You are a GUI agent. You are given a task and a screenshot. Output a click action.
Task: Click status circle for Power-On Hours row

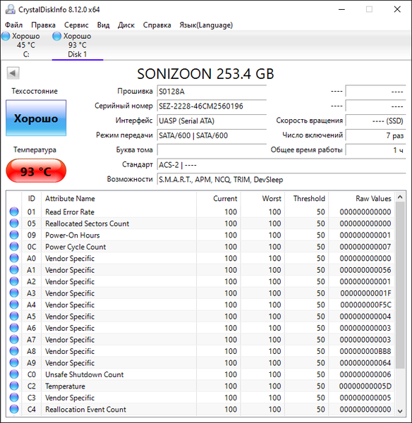click(x=14, y=235)
